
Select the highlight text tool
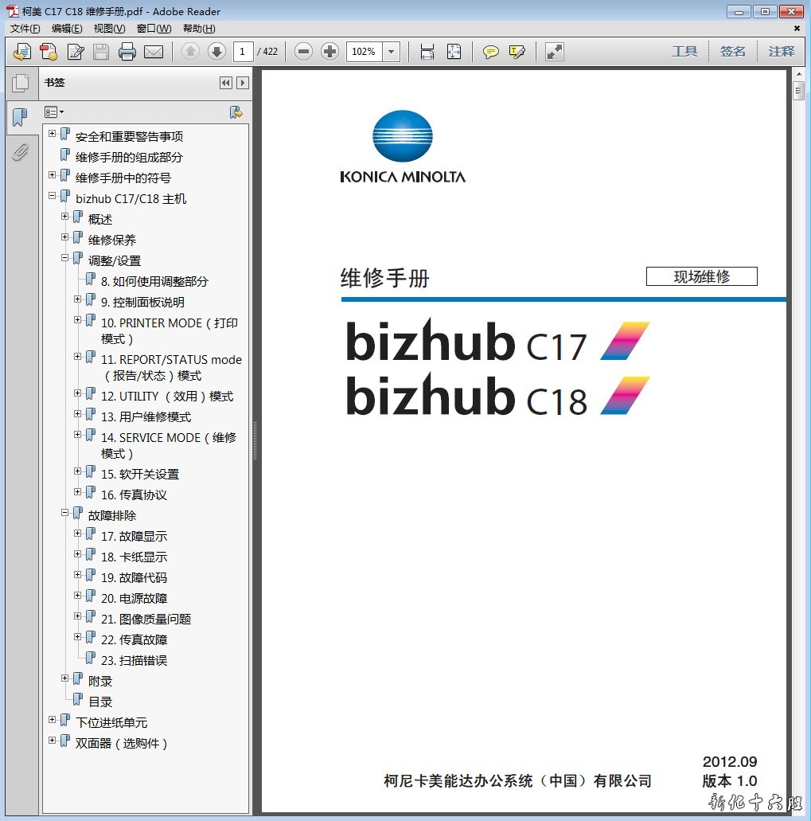point(517,52)
